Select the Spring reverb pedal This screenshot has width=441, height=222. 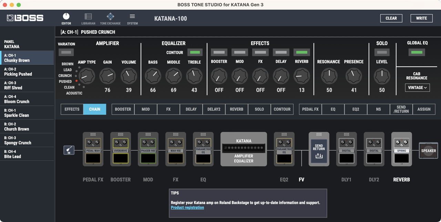401,149
